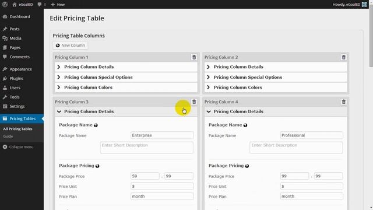Click the Pricing Column 4 header title
The height and width of the screenshot is (210, 373).
point(221,102)
